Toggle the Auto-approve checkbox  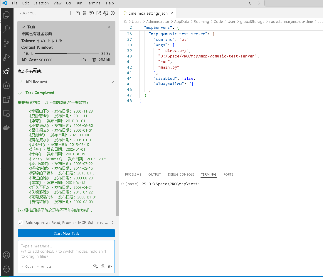(x=21, y=222)
